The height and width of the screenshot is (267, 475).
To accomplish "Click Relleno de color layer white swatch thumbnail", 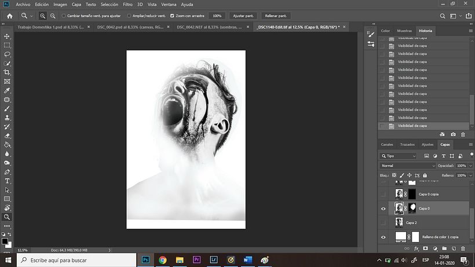I will point(401,237).
